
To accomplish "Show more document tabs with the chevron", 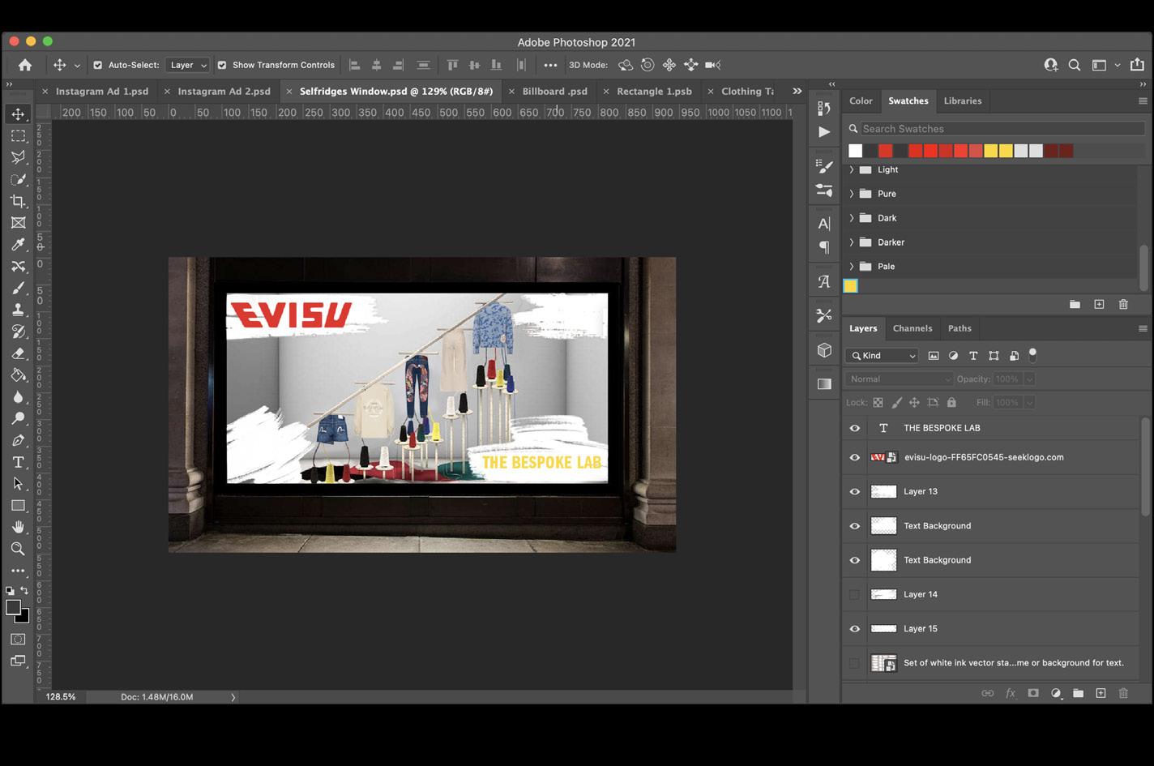I will pos(797,91).
